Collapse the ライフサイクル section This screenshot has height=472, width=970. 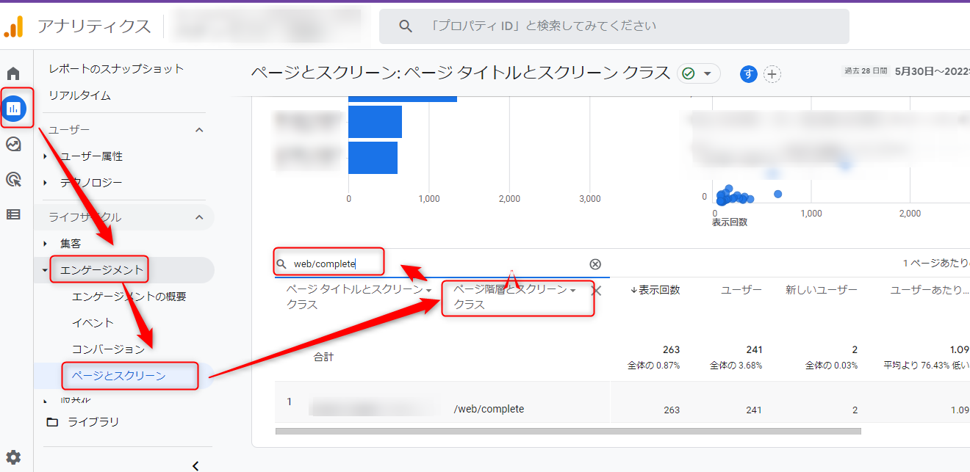point(199,217)
